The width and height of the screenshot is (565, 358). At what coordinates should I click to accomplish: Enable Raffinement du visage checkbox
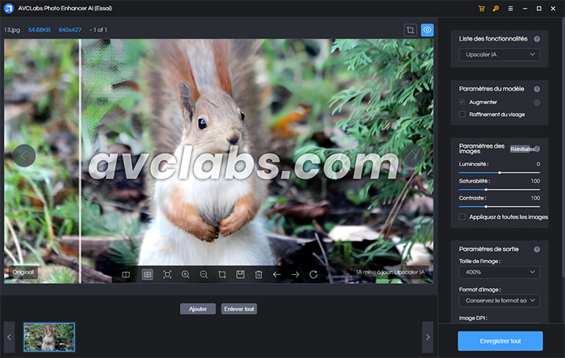pos(462,114)
